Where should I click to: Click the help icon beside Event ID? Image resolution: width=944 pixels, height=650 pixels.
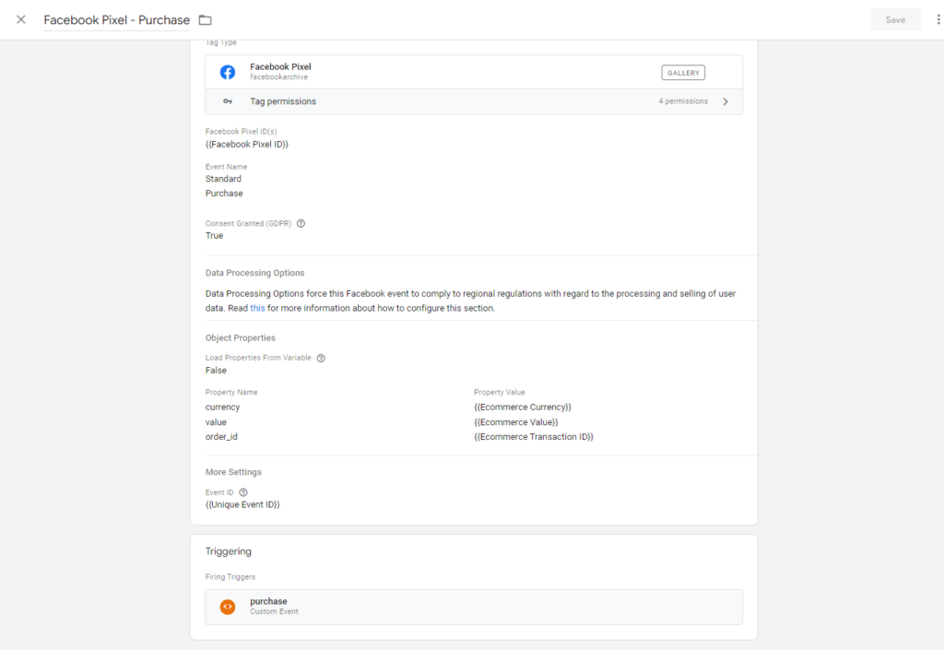pos(243,492)
